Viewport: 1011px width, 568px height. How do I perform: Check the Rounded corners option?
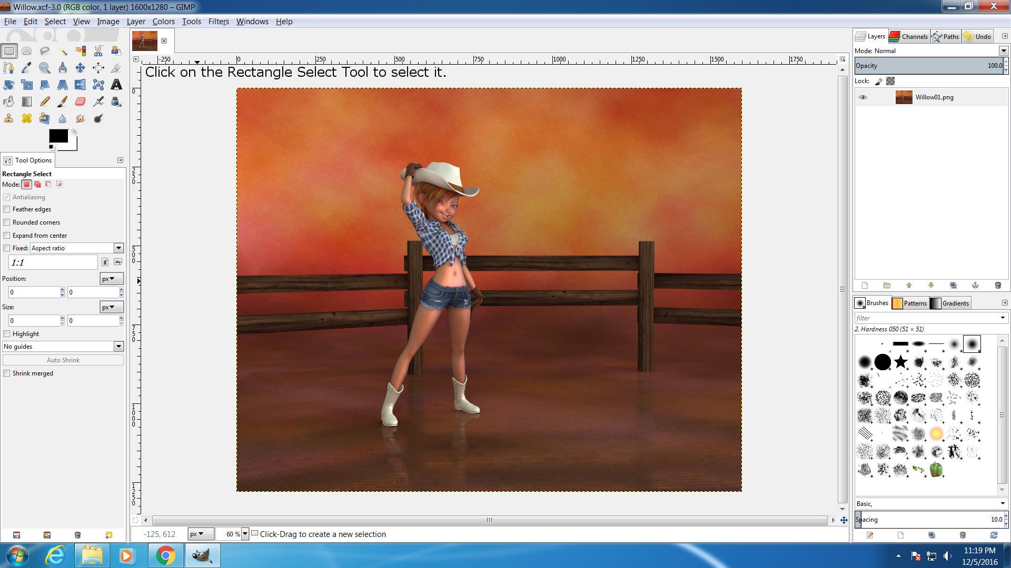point(7,222)
